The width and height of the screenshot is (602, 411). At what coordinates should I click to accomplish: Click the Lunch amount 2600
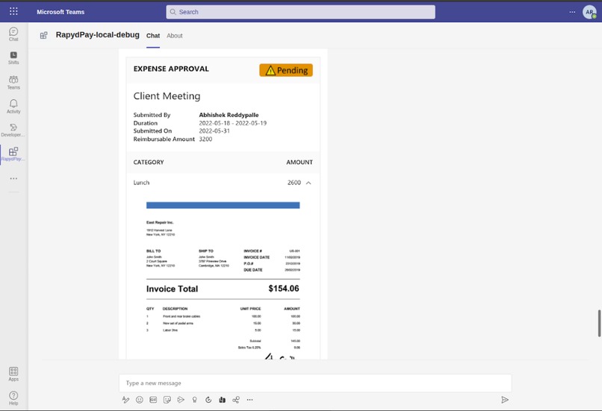point(294,183)
